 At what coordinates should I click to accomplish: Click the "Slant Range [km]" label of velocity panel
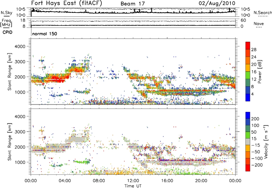click(10, 142)
